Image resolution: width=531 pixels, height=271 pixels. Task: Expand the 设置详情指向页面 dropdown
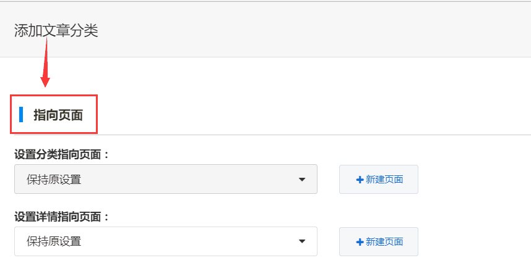coord(165,241)
